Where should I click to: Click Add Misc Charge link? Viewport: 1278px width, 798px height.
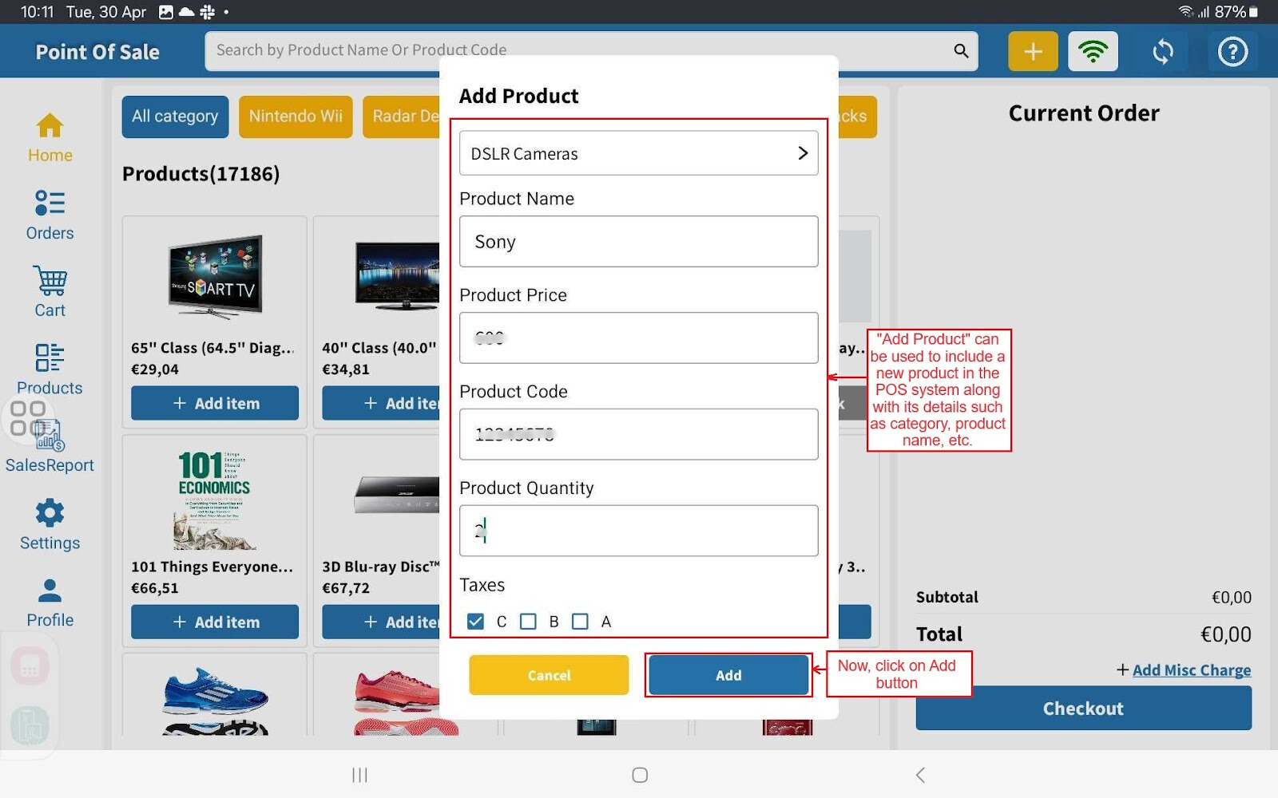[1191, 670]
